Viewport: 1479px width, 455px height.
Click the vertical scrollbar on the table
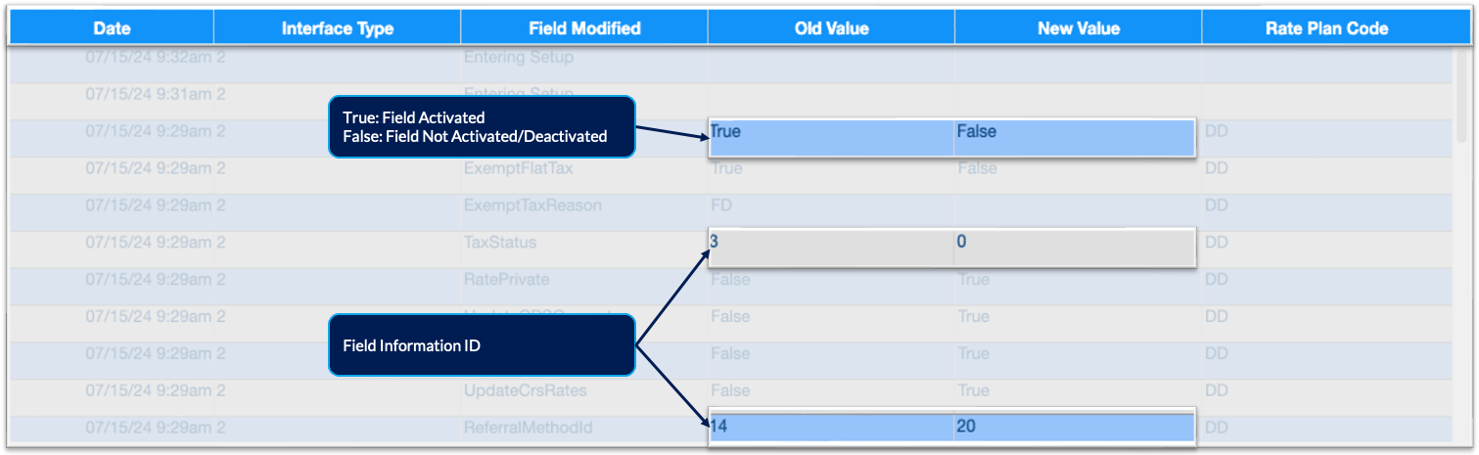(1463, 98)
